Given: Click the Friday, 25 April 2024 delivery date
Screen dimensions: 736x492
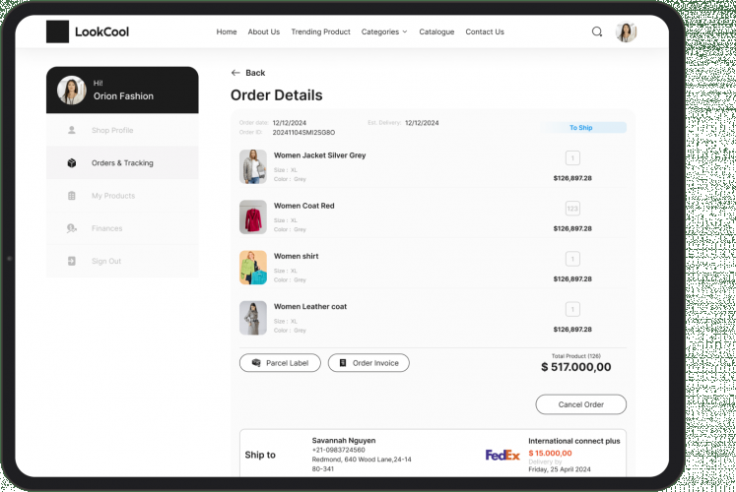Looking at the screenshot, I should 560,469.
